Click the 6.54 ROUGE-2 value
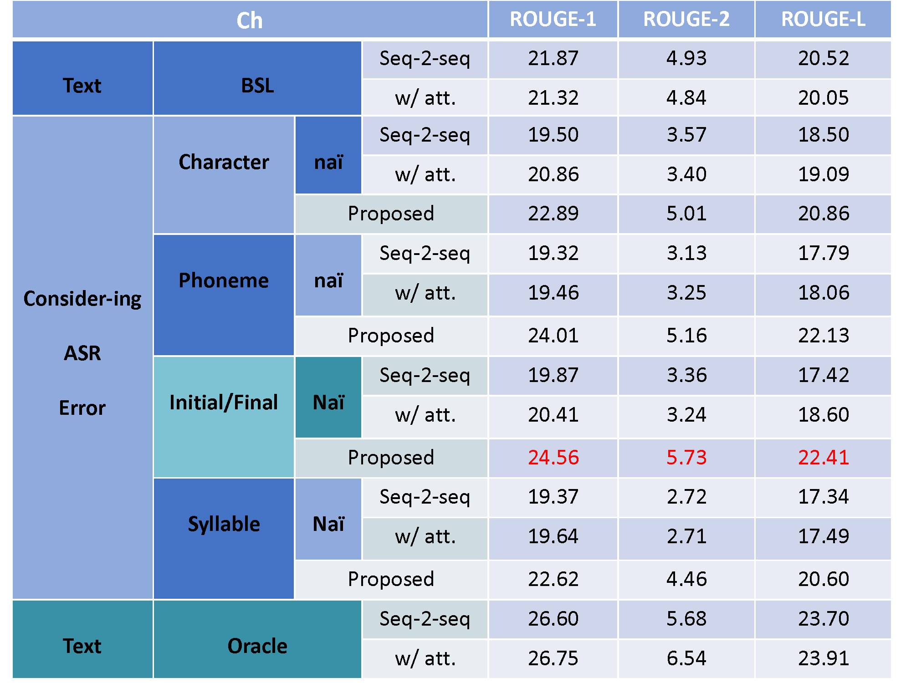The width and height of the screenshot is (911, 683). [686, 659]
